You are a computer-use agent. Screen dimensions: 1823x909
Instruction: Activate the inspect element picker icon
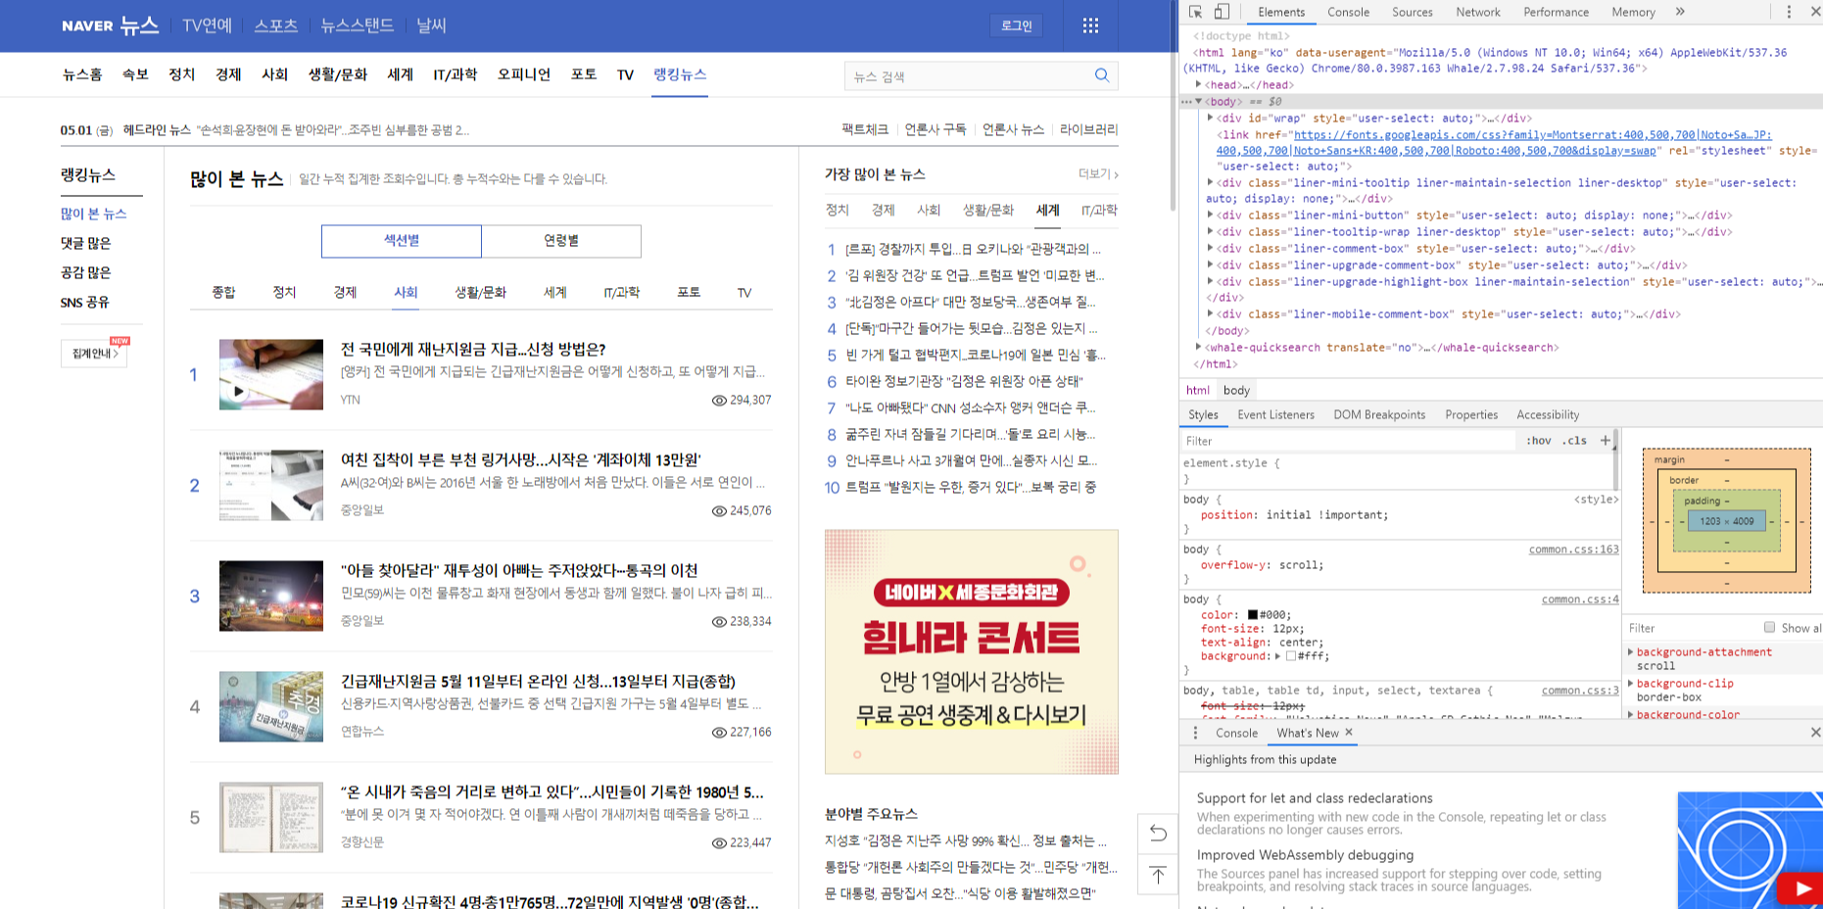(1195, 12)
